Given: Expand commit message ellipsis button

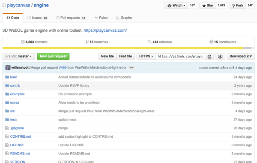Looking at the screenshot, I should 131,67.
